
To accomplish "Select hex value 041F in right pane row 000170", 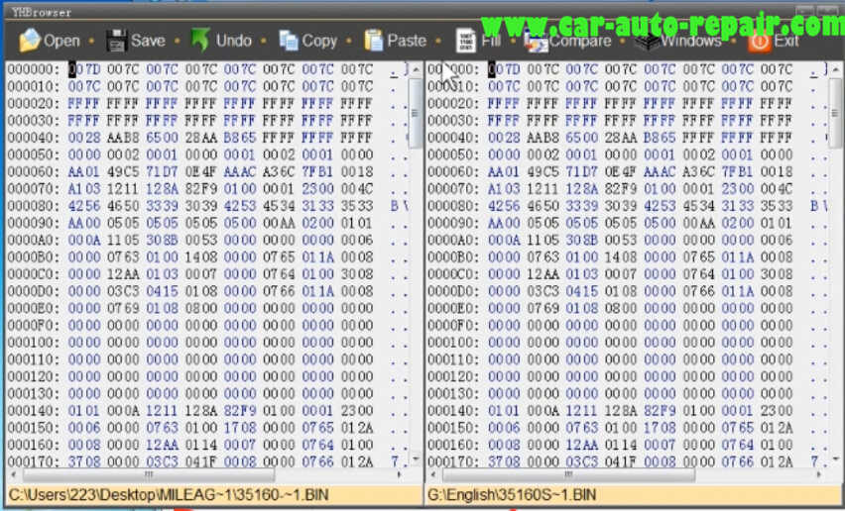I will [x=620, y=462].
